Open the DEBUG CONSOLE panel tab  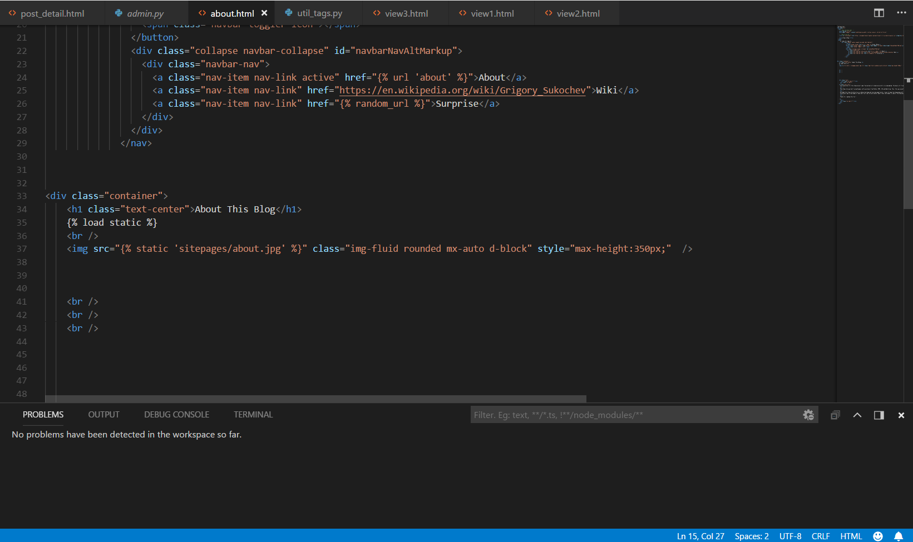click(x=176, y=415)
